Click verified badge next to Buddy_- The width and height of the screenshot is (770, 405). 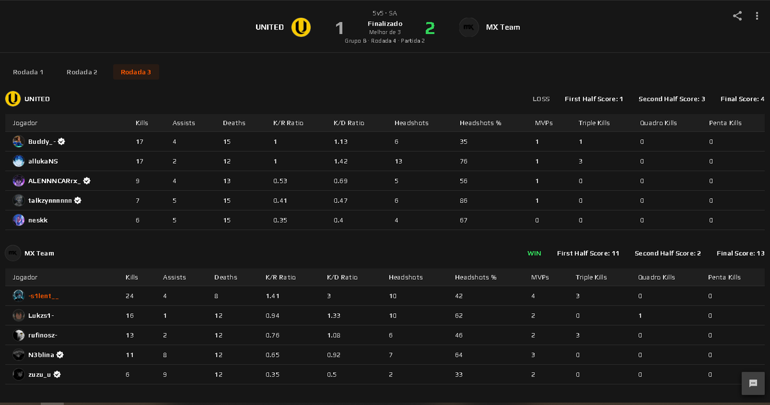(x=62, y=141)
